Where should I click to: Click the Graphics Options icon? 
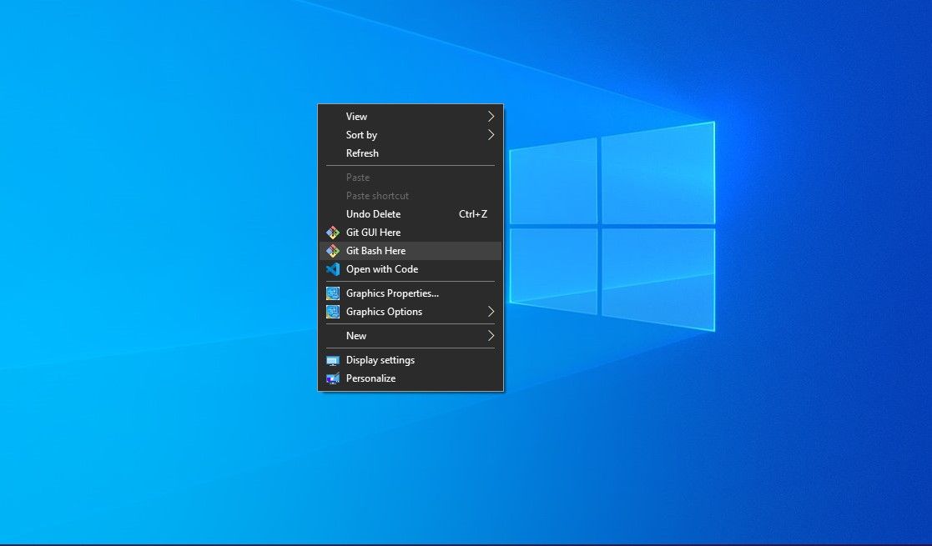tap(333, 312)
